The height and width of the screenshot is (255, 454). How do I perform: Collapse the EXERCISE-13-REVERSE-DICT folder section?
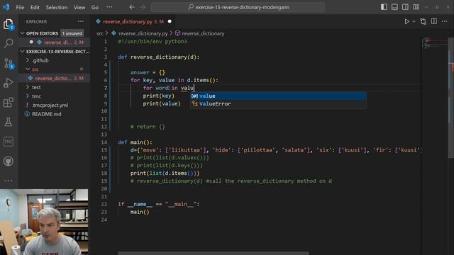55,52
